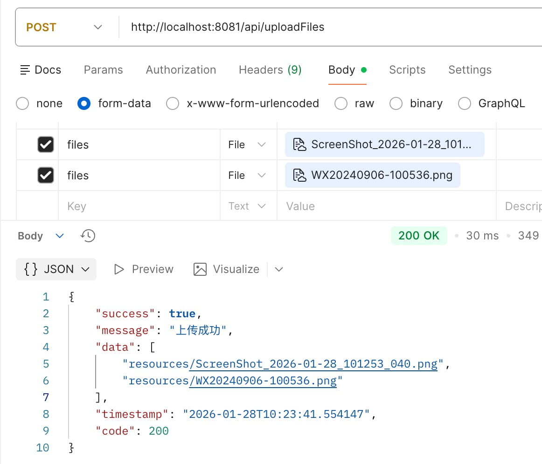Expand the chevron next to Visualize
The image size is (542, 464).
[279, 269]
